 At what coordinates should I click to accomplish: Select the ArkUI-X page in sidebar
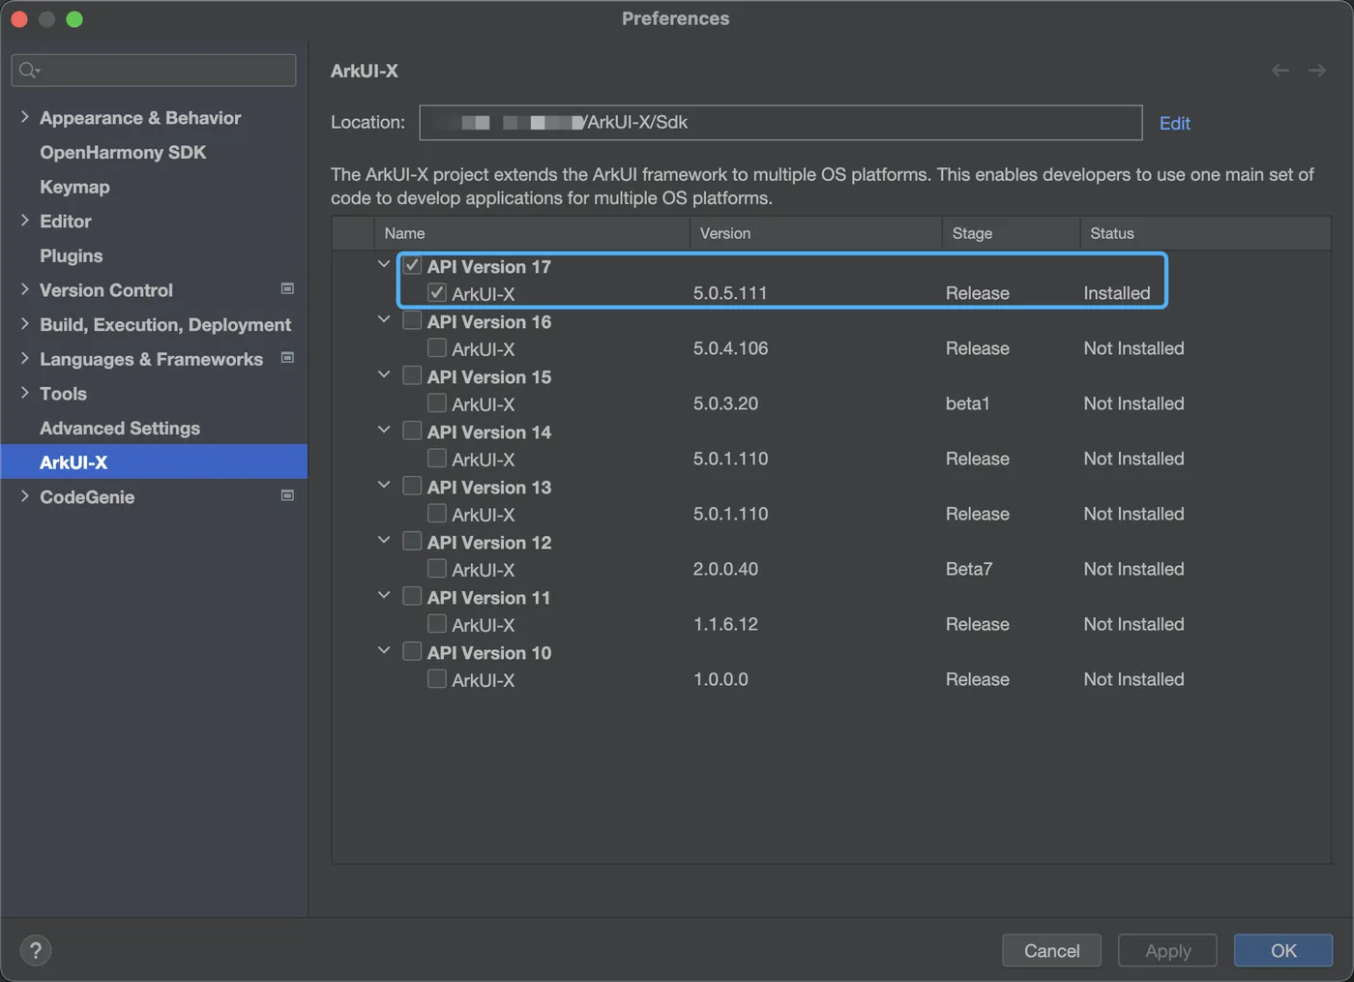[154, 461]
